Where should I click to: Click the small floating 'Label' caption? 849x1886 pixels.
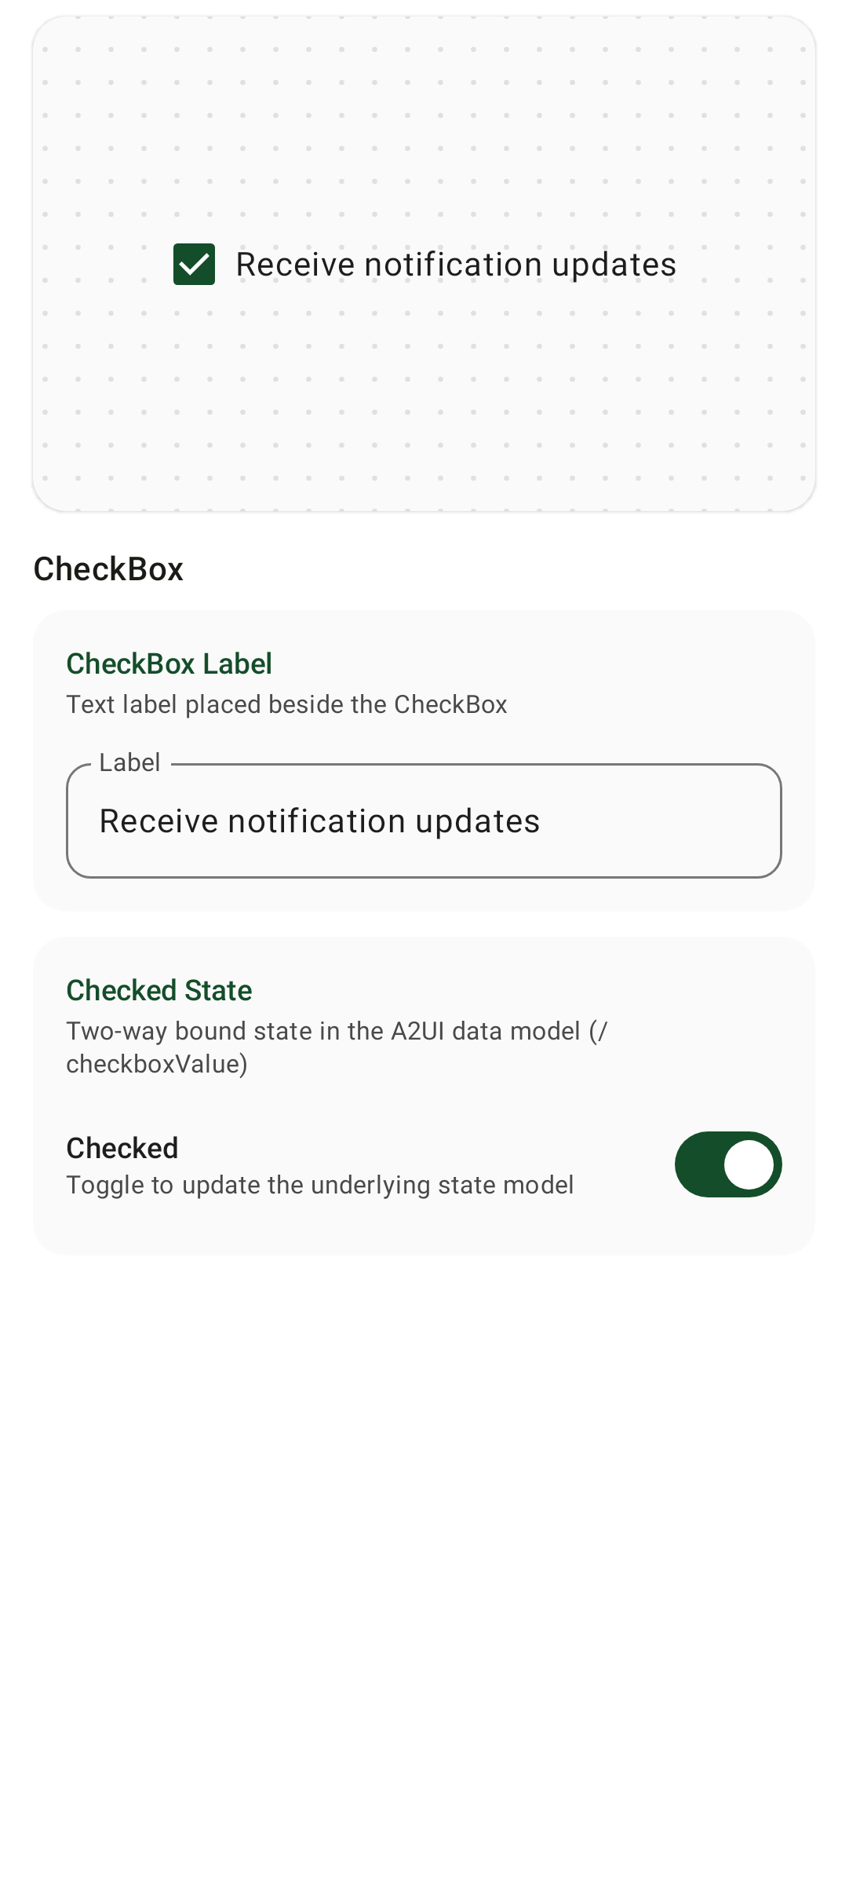tap(129, 762)
